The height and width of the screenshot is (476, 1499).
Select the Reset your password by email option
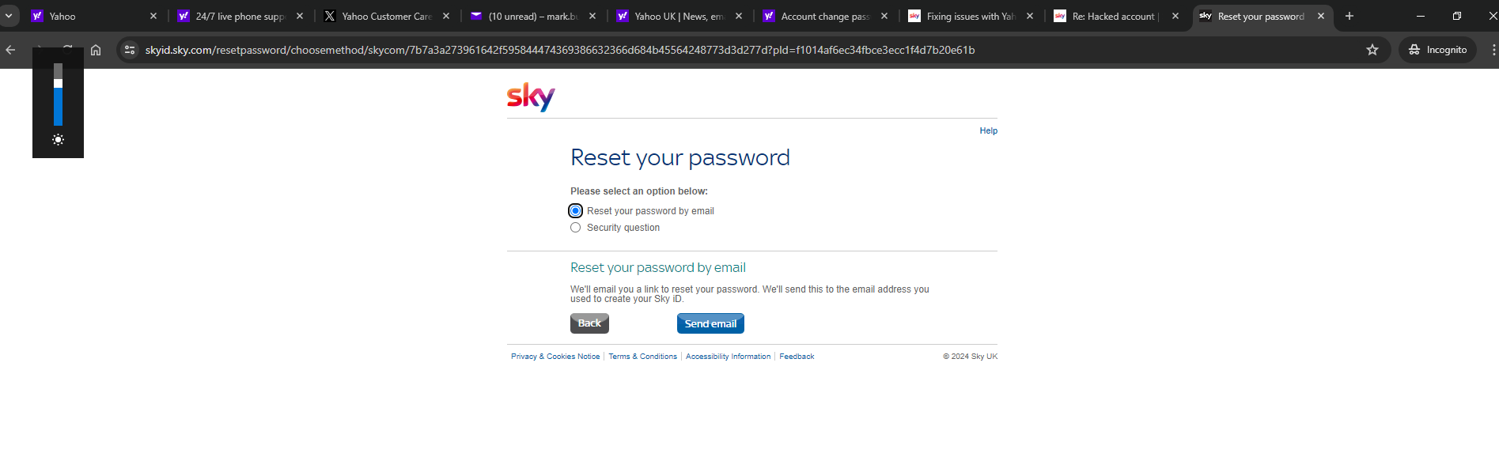(575, 210)
